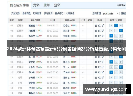Open the 最新赛盘 link

pos(26,14)
